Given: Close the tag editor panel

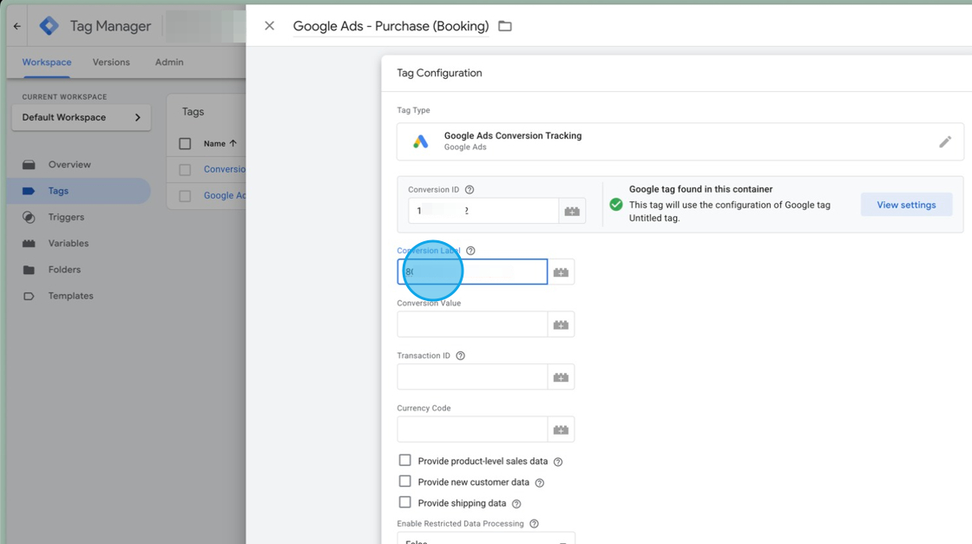Looking at the screenshot, I should tap(270, 26).
